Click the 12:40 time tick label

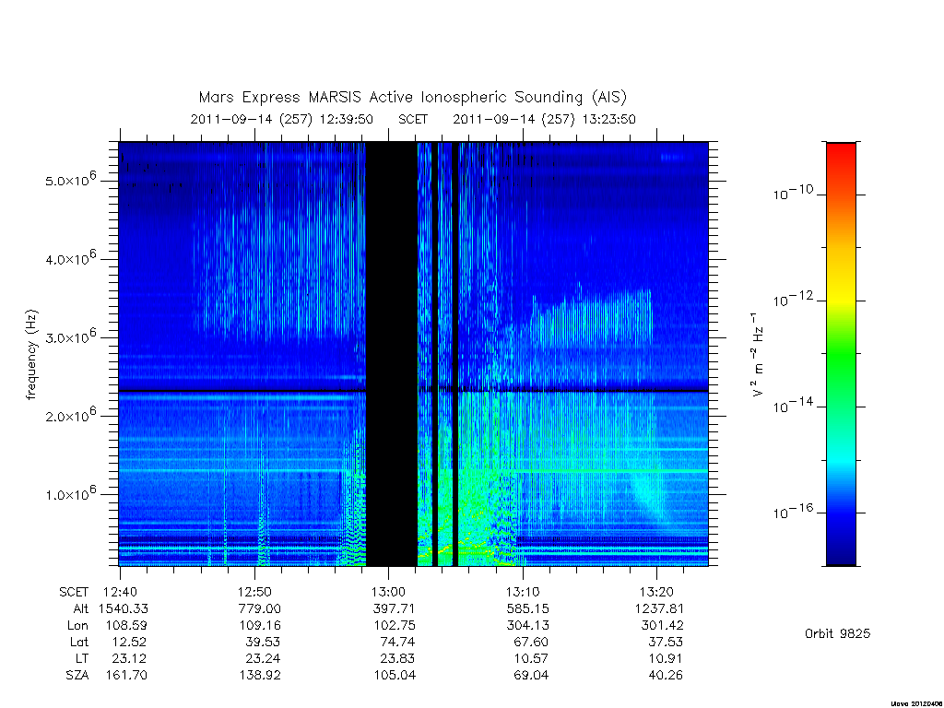[x=120, y=592]
